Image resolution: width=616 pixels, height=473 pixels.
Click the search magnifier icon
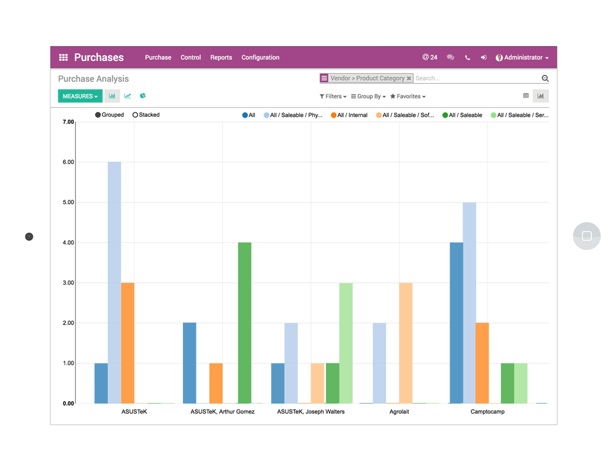pyautogui.click(x=545, y=78)
